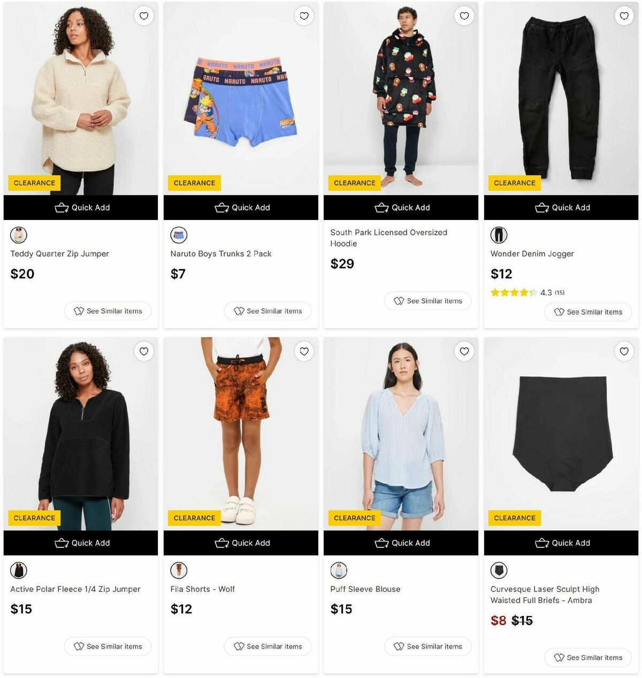This screenshot has width=642, height=678.
Task: Open the Naruto Boys Trunks product image
Action: coord(241,98)
